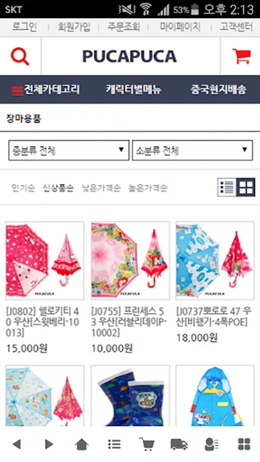Select the 중국현지배송 menu item
Viewport: 260px width, 462px height.
click(x=218, y=89)
